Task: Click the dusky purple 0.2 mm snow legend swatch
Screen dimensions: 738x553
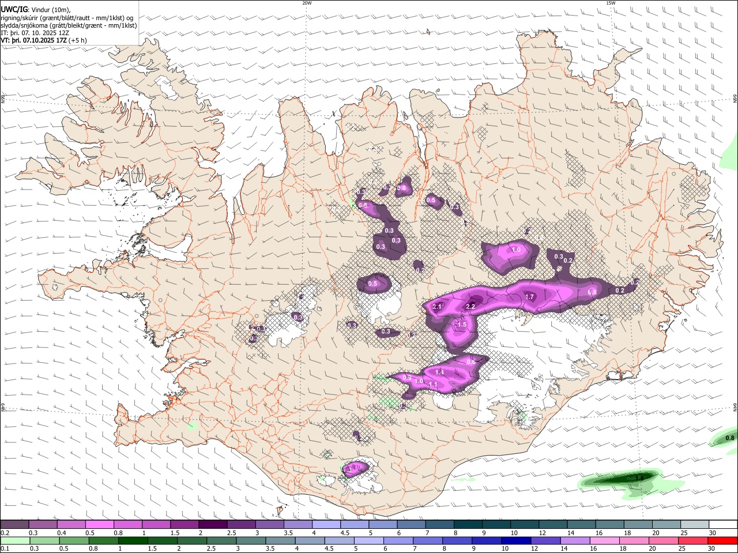Action: click(x=14, y=524)
